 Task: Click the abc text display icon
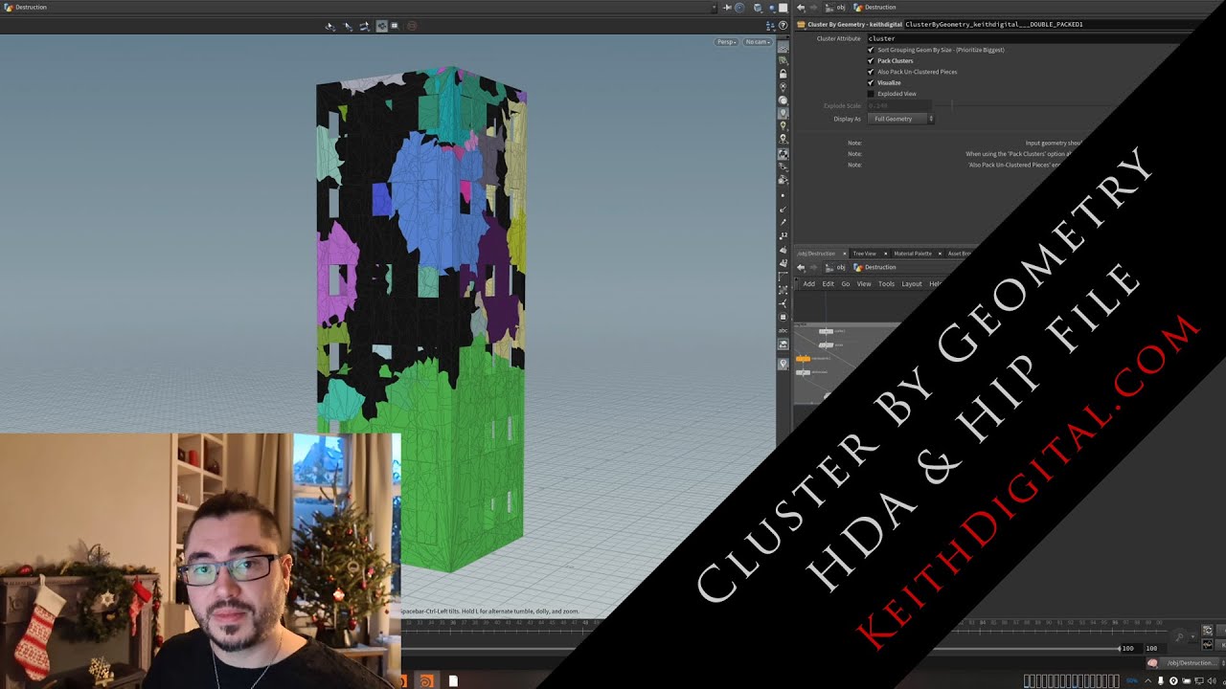(783, 330)
